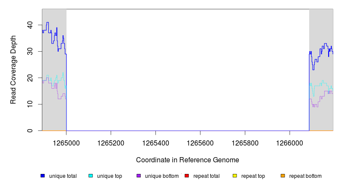Click the orange 'repeat bottom' legend swatch
This screenshot has height=186, width=342.
point(283,176)
